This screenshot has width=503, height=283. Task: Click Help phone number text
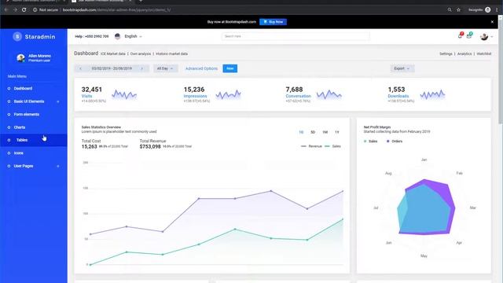[92, 36]
